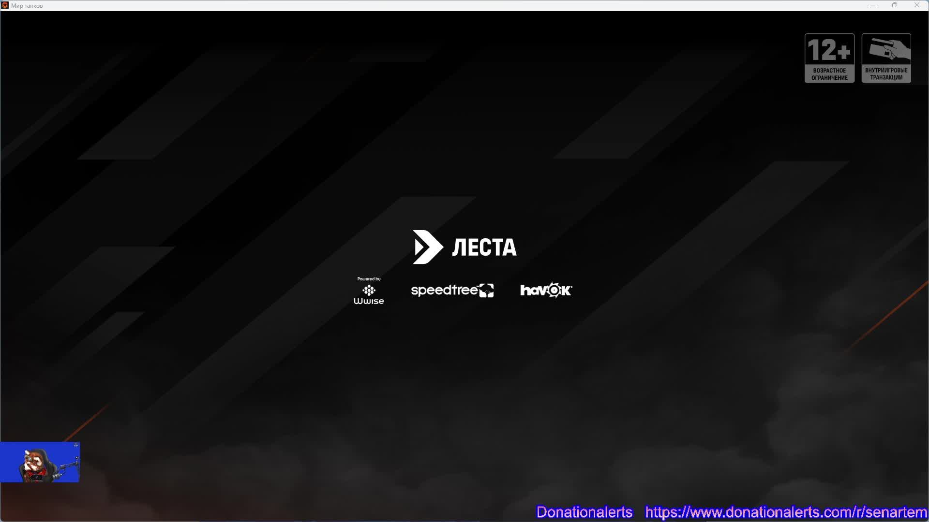
Task: Minimize the Мир танков window
Action: [873, 5]
